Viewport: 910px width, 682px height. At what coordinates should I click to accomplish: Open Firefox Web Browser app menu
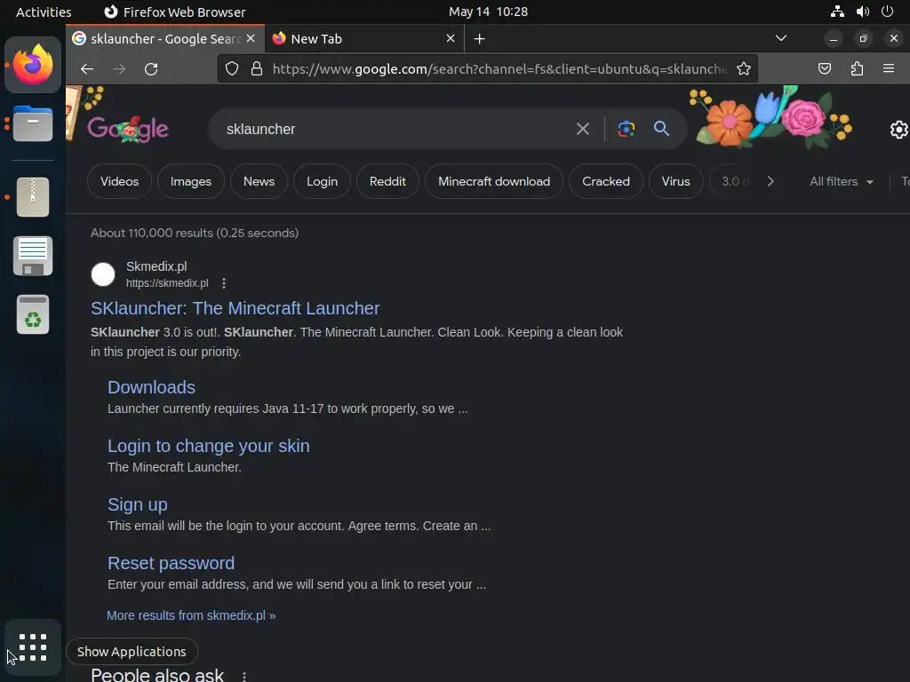tap(175, 12)
